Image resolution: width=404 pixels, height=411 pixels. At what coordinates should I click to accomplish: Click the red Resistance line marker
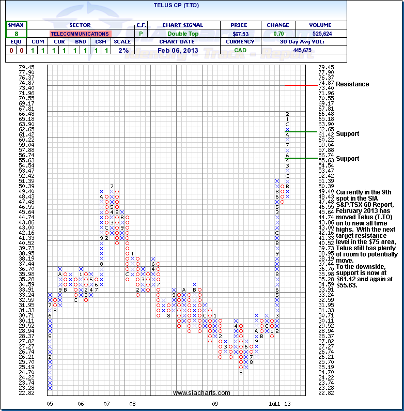coord(301,85)
